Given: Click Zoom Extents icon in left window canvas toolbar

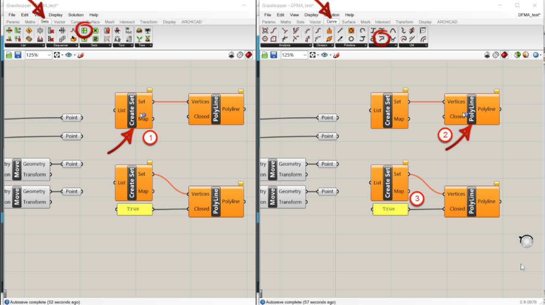Looking at the screenshot, I should 57,55.
